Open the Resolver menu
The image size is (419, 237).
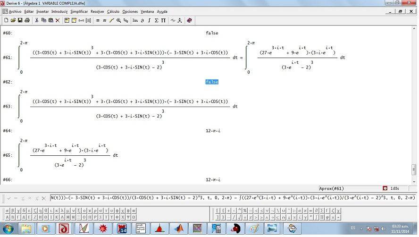coord(97,11)
